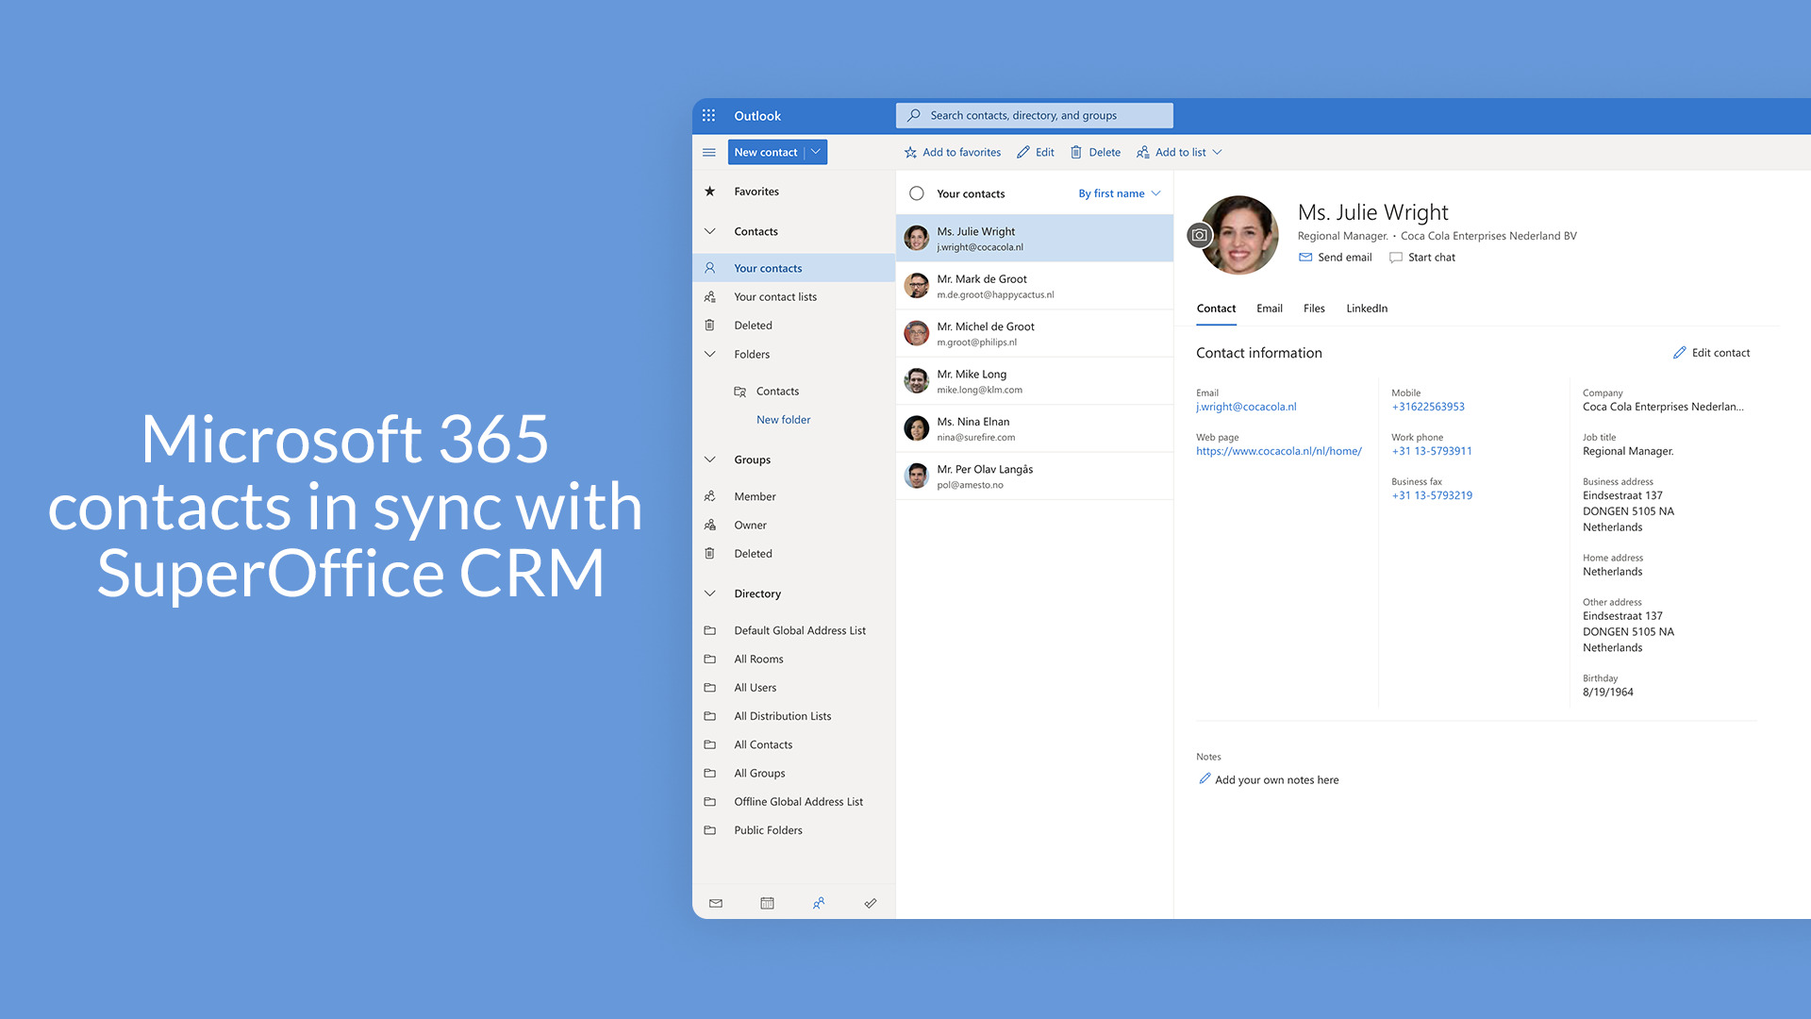Switch to the LinkedIn tab
The width and height of the screenshot is (1811, 1019).
(x=1367, y=309)
